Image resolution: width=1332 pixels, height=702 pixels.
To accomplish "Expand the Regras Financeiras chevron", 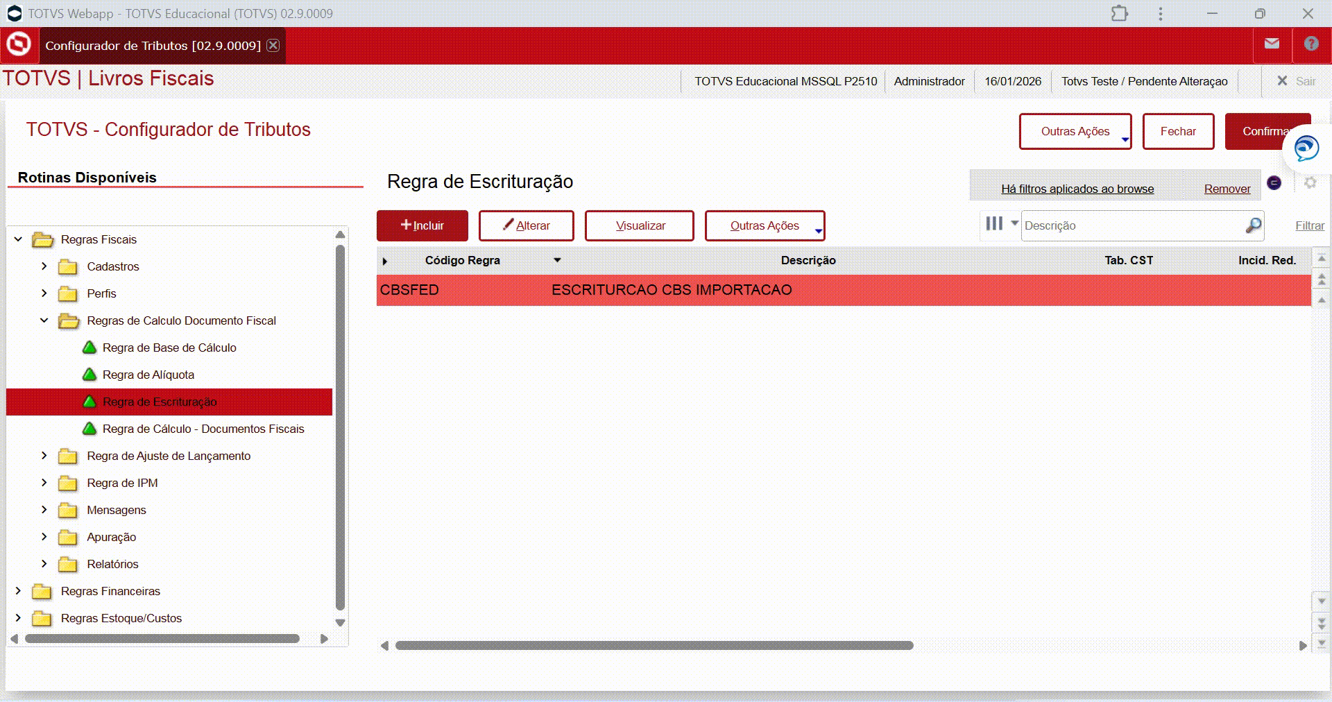I will [x=18, y=591].
